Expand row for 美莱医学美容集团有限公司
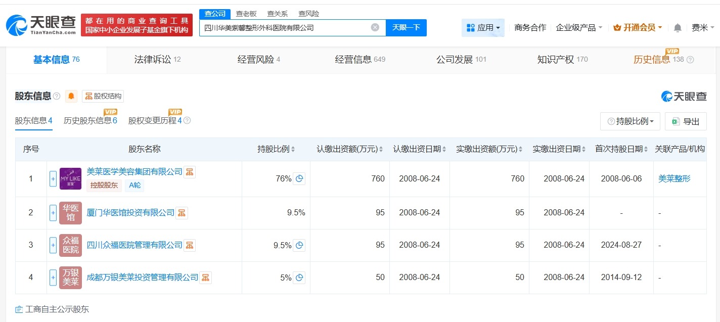The image size is (720, 322). pyautogui.click(x=53, y=178)
